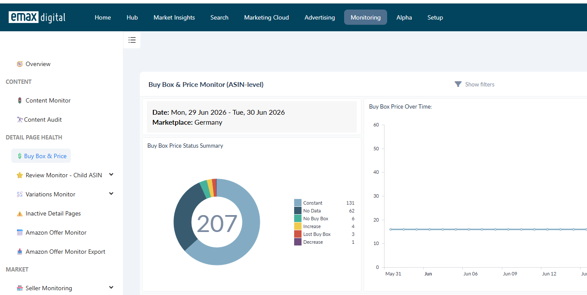Open Market Insights in top navigation
The image size is (587, 295).
174,17
